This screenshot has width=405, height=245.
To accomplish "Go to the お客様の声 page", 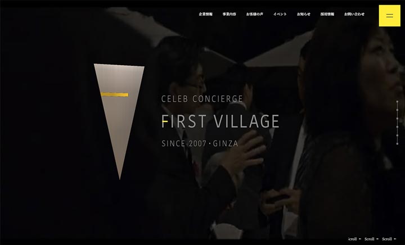I will pyautogui.click(x=254, y=14).
